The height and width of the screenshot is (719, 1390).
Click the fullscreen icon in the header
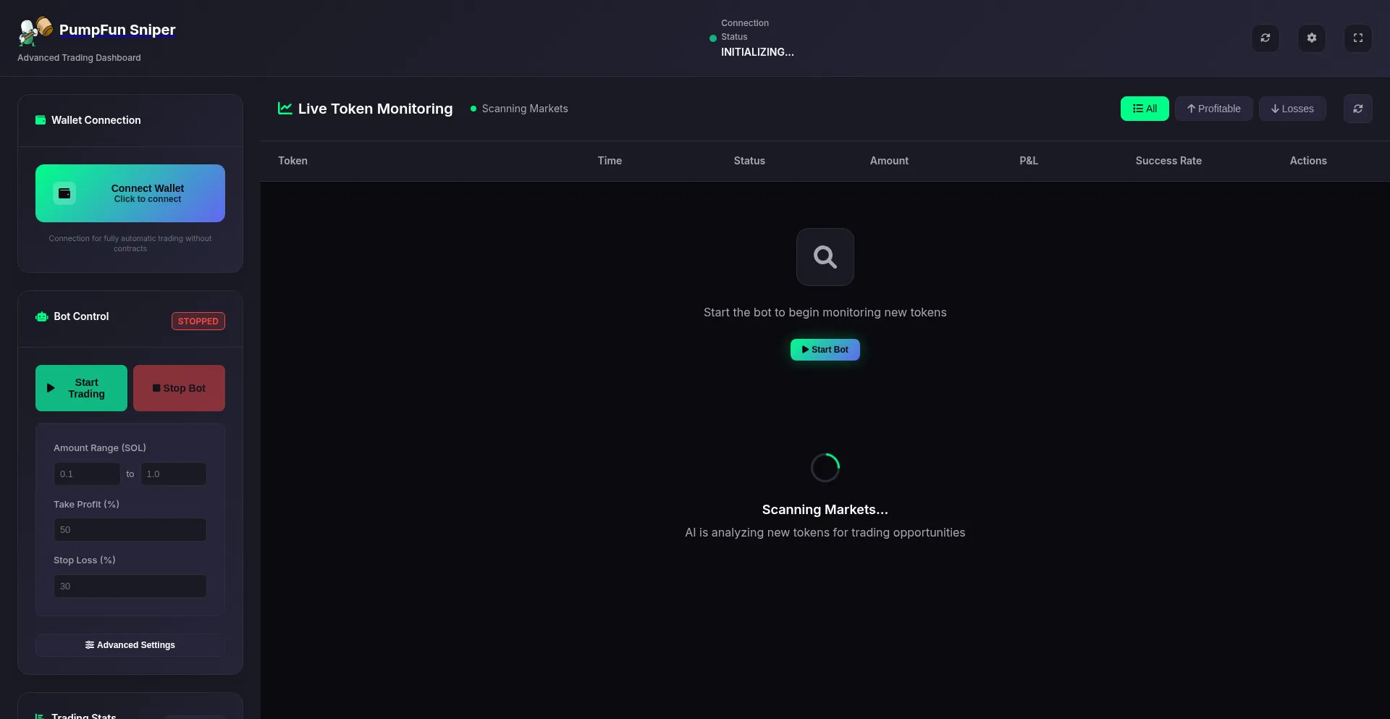1358,38
